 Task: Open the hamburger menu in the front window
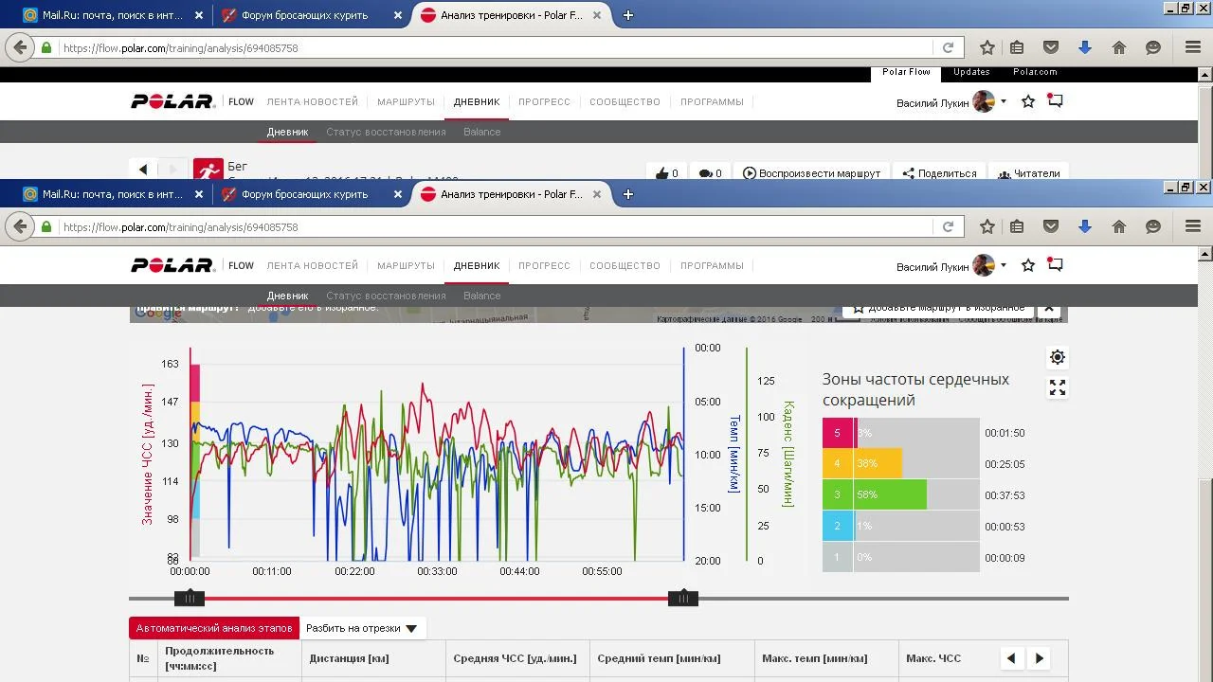1193,226
